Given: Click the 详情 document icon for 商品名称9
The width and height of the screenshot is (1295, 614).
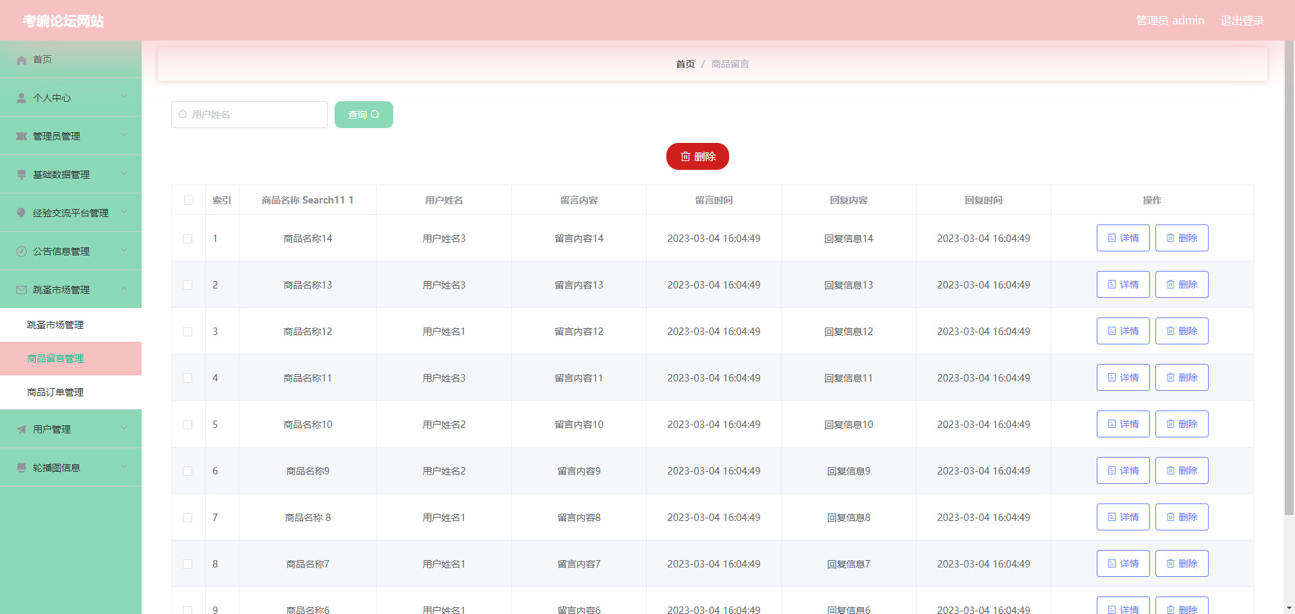Looking at the screenshot, I should (1112, 470).
